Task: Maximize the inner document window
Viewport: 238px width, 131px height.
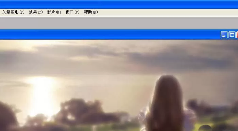Action: (232, 35)
